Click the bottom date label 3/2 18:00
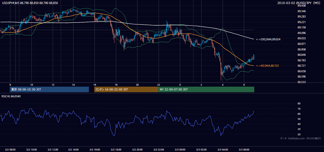 pos(116,150)
